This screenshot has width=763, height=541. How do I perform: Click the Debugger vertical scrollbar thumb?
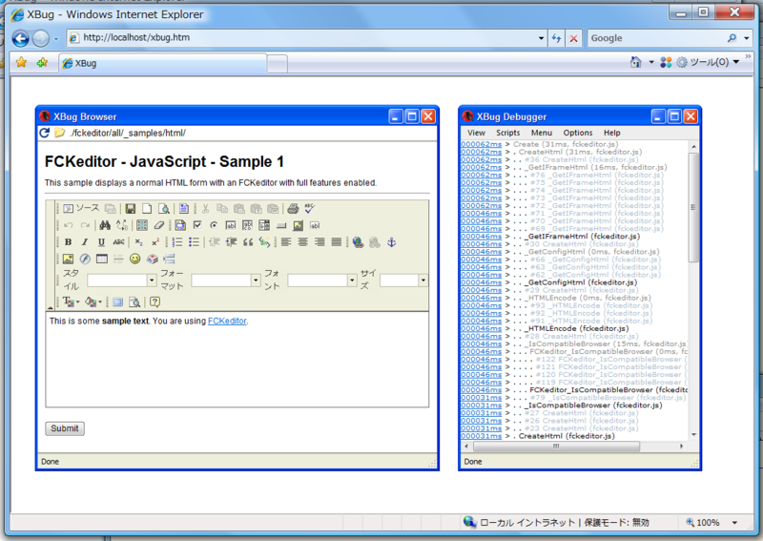point(693,207)
